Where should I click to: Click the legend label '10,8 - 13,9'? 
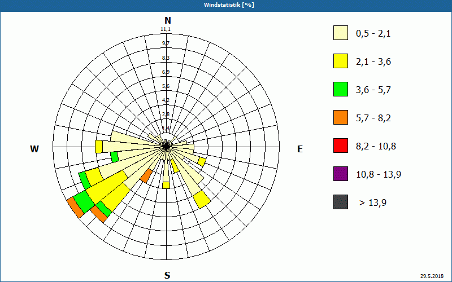[x=379, y=175]
